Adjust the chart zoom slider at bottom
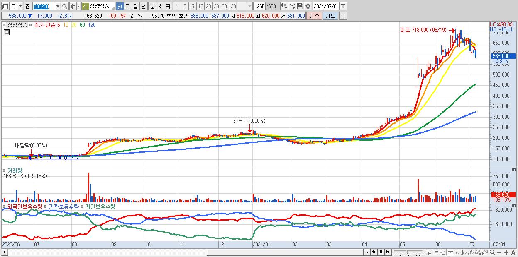This screenshot has width=518, height=257. [408, 252]
